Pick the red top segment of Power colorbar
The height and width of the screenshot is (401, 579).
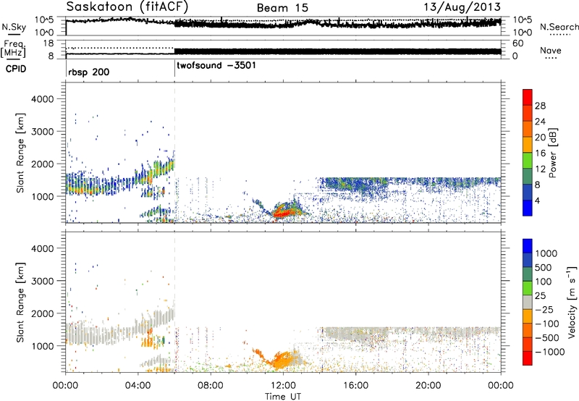[528, 98]
